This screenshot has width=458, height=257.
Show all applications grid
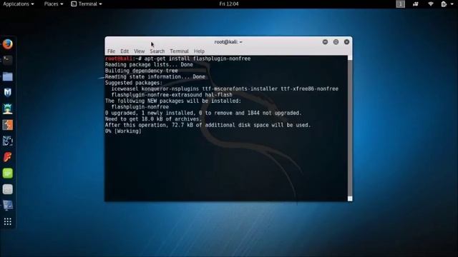pos(8,222)
